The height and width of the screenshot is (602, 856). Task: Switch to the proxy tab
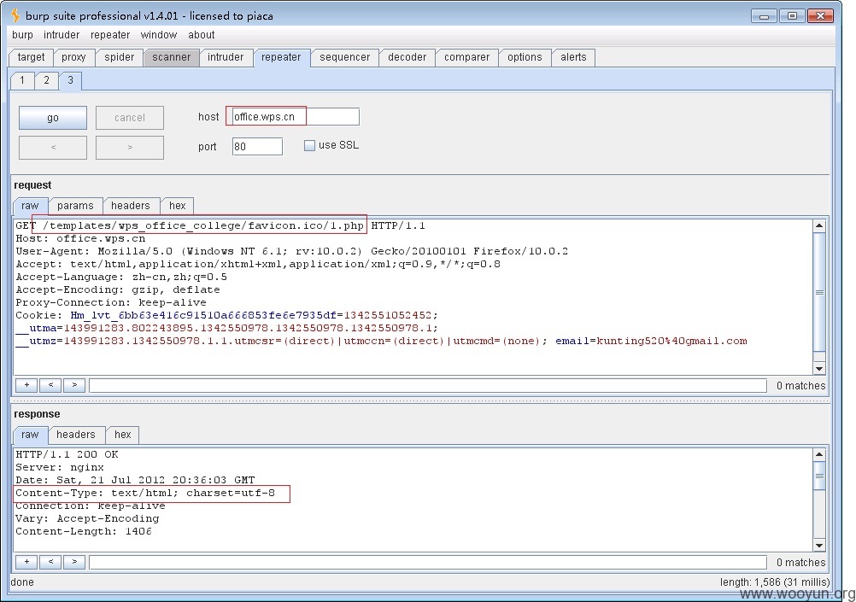pos(73,57)
